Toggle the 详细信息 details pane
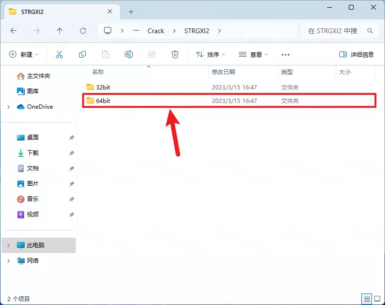Screen dimensions: 385x305 (357, 54)
